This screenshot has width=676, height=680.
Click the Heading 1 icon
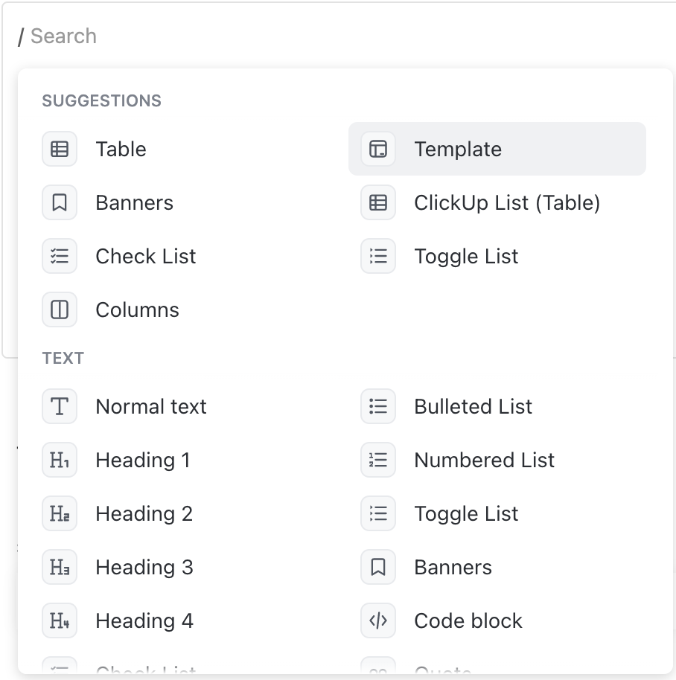coord(60,460)
